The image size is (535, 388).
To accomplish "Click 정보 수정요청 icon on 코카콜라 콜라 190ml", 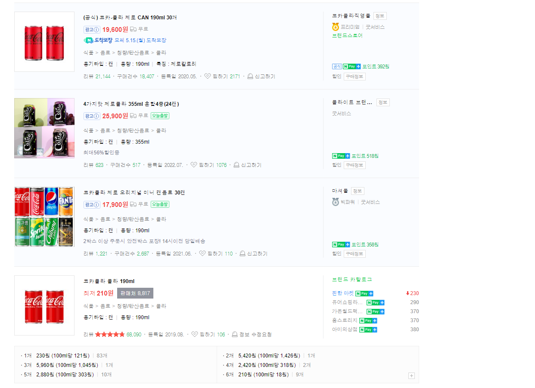I will click(x=235, y=334).
